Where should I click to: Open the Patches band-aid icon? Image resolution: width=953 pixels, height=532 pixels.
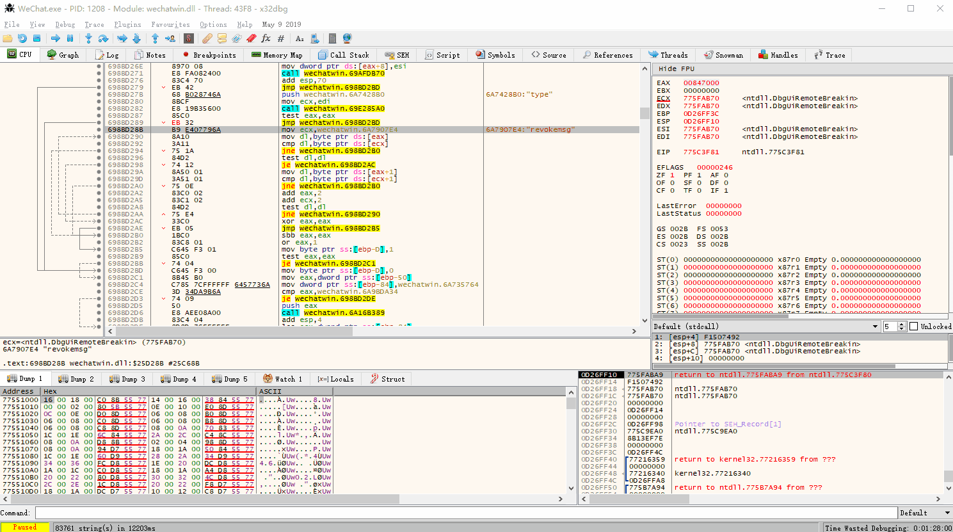coord(207,38)
